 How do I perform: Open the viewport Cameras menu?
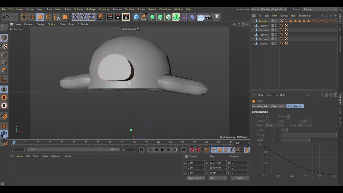tap(29, 24)
